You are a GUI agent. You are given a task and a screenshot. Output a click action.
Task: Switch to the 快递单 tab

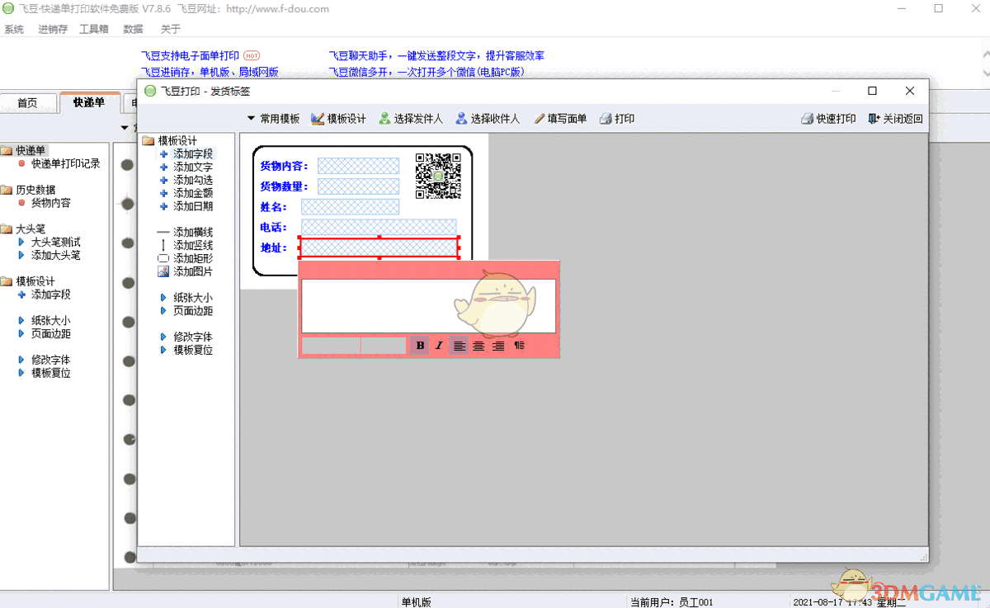[x=91, y=103]
